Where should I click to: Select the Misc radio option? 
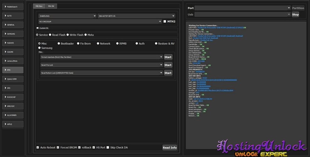coord(39,44)
